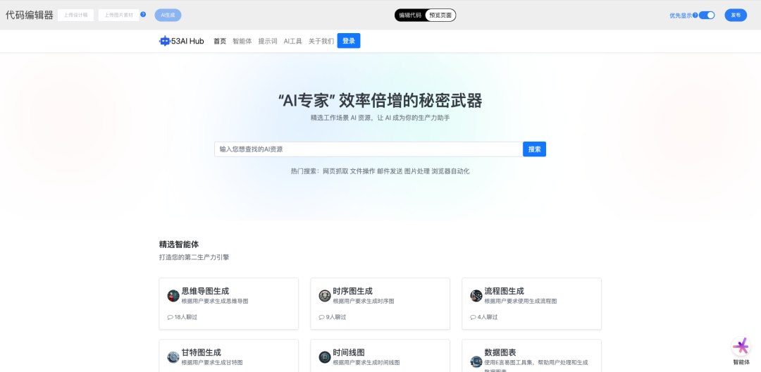Click the 9人聊过 count text
761x372 pixels.
pyautogui.click(x=336, y=317)
